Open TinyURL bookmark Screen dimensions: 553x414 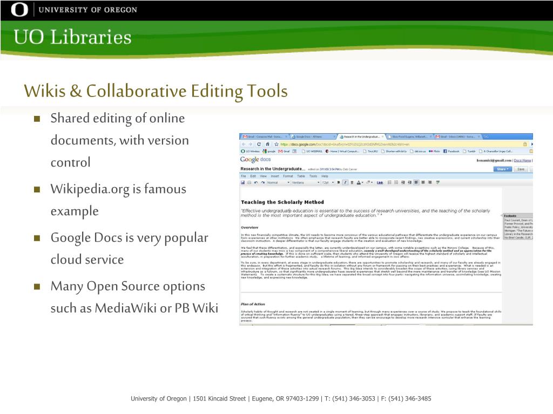pyautogui.click(x=370, y=151)
